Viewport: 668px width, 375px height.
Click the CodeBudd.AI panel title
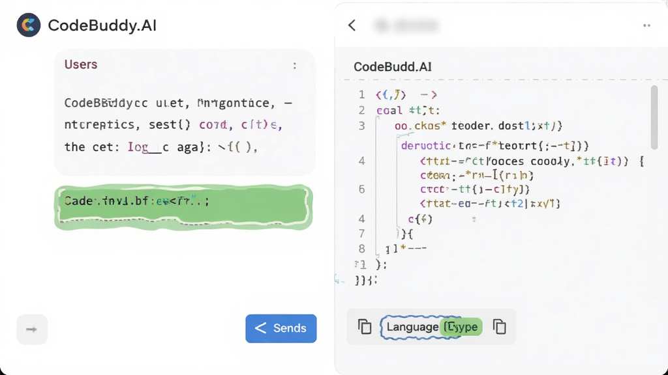392,67
